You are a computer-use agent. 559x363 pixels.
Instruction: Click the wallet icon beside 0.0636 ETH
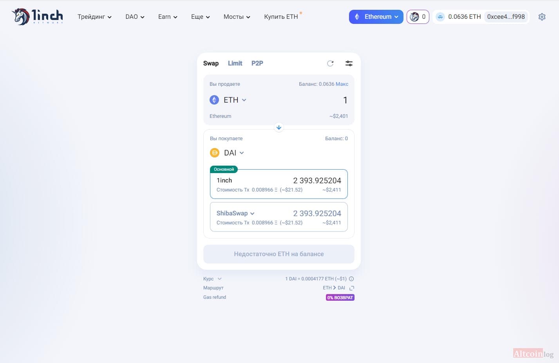[x=440, y=17]
